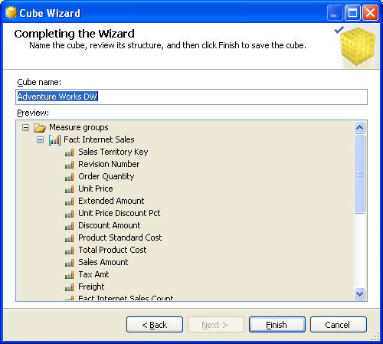Image resolution: width=383 pixels, height=344 pixels.
Task: Select the Sales Territory Key text
Action: (x=113, y=152)
